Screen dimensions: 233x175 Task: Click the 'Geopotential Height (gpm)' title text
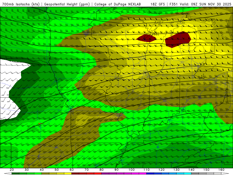[x=67, y=4]
